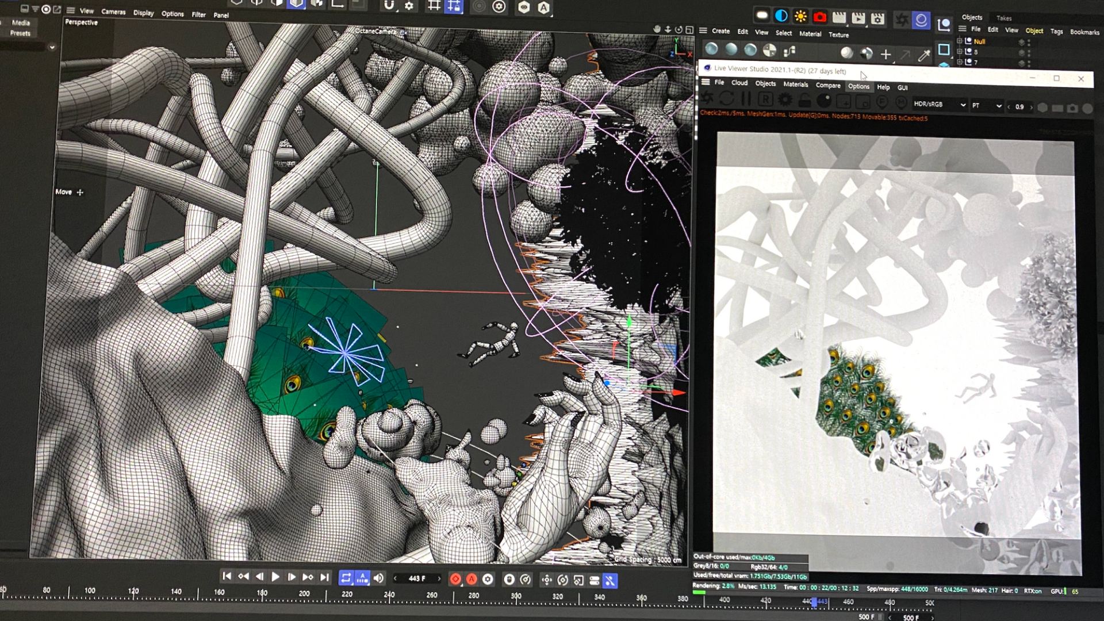Click the snap magnet icon
This screenshot has width=1104, height=621.
point(389,6)
